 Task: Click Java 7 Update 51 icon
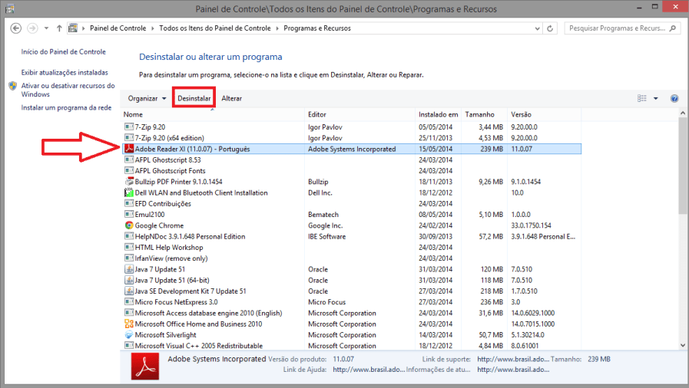(129, 269)
